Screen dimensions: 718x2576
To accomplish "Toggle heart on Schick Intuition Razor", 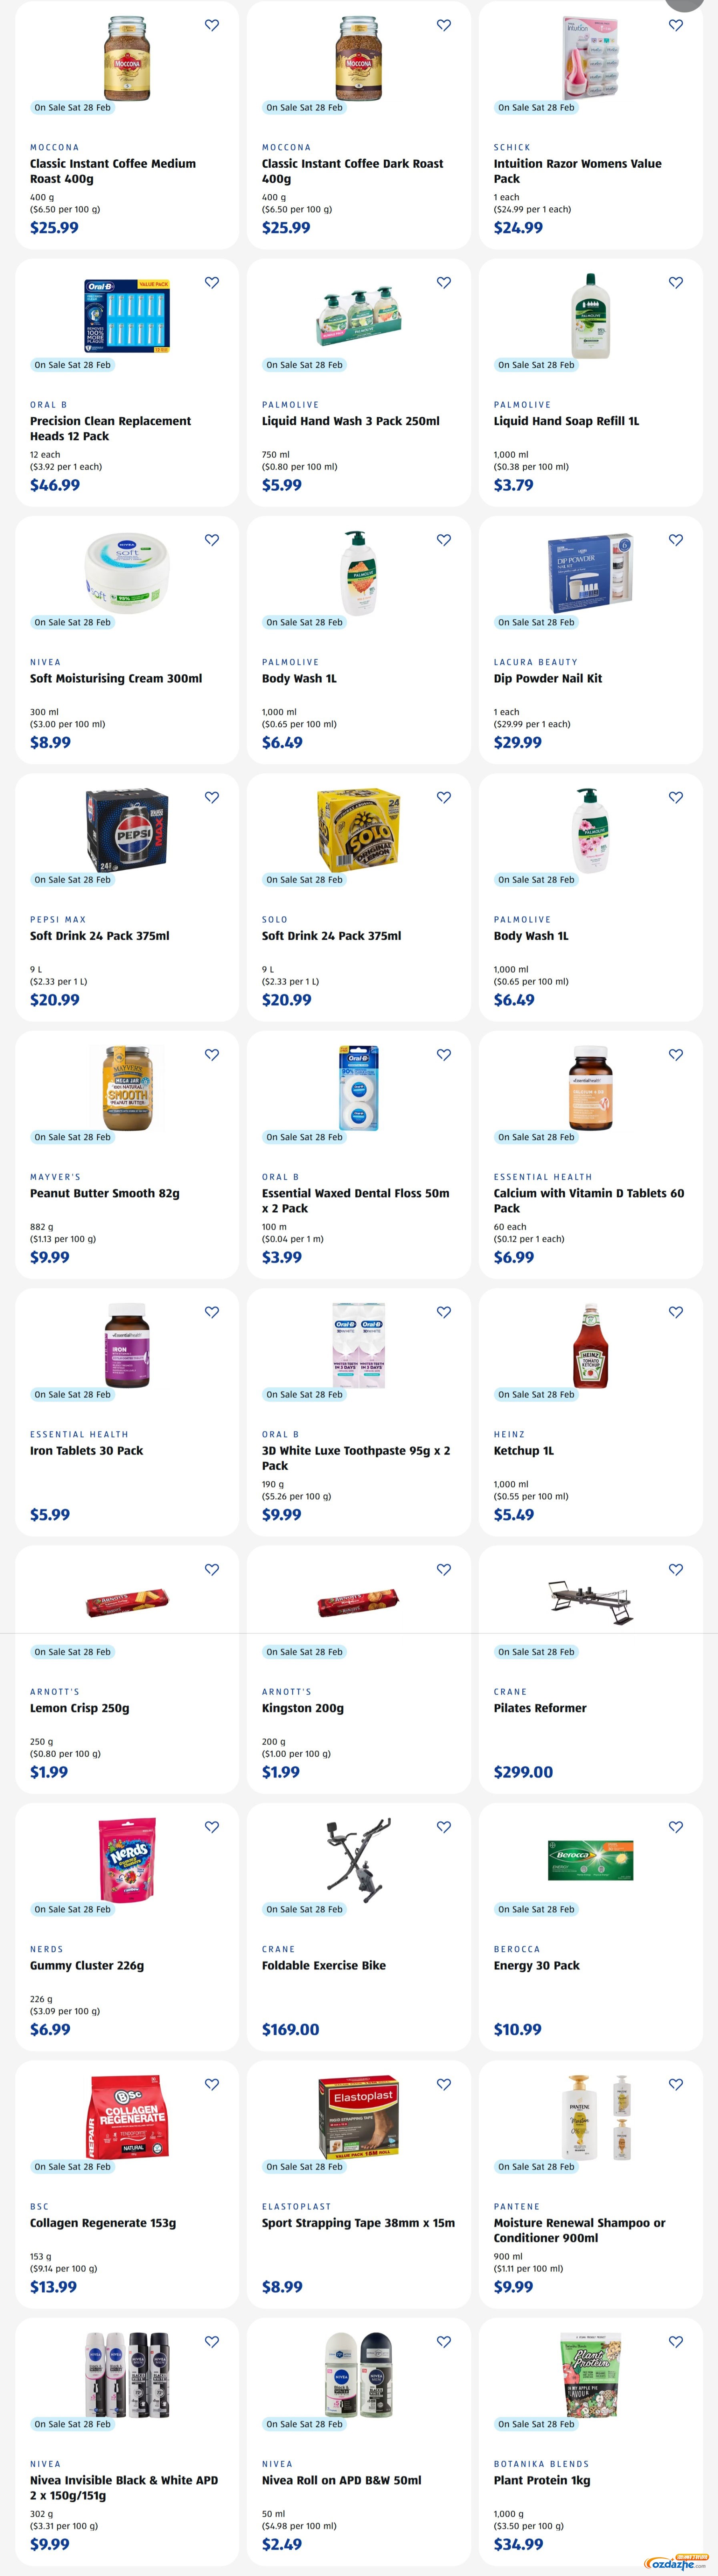I will (676, 25).
